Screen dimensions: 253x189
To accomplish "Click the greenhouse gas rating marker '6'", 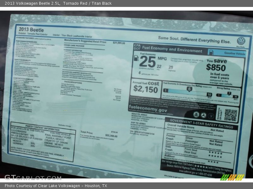I will pyautogui.click(x=189, y=89).
